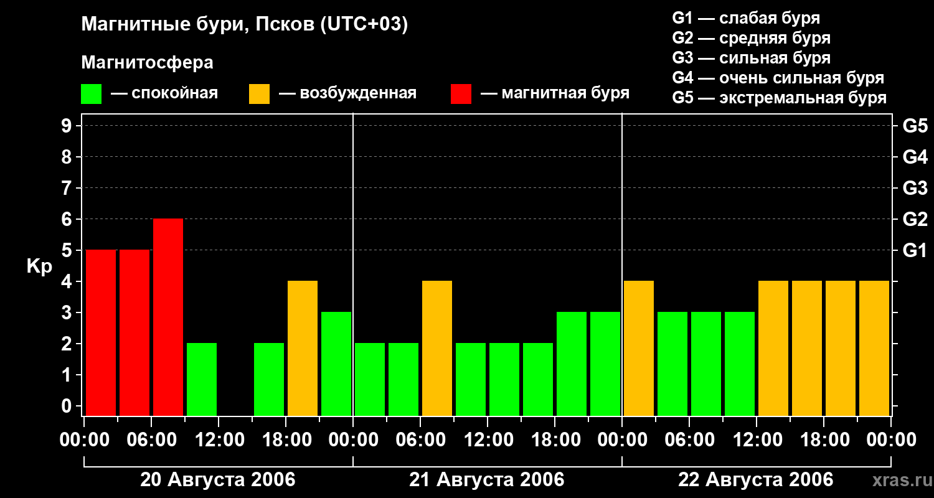The height and width of the screenshot is (498, 934).
Task: Click the first red bar starting 00:00 on 20 August
Action: (101, 333)
